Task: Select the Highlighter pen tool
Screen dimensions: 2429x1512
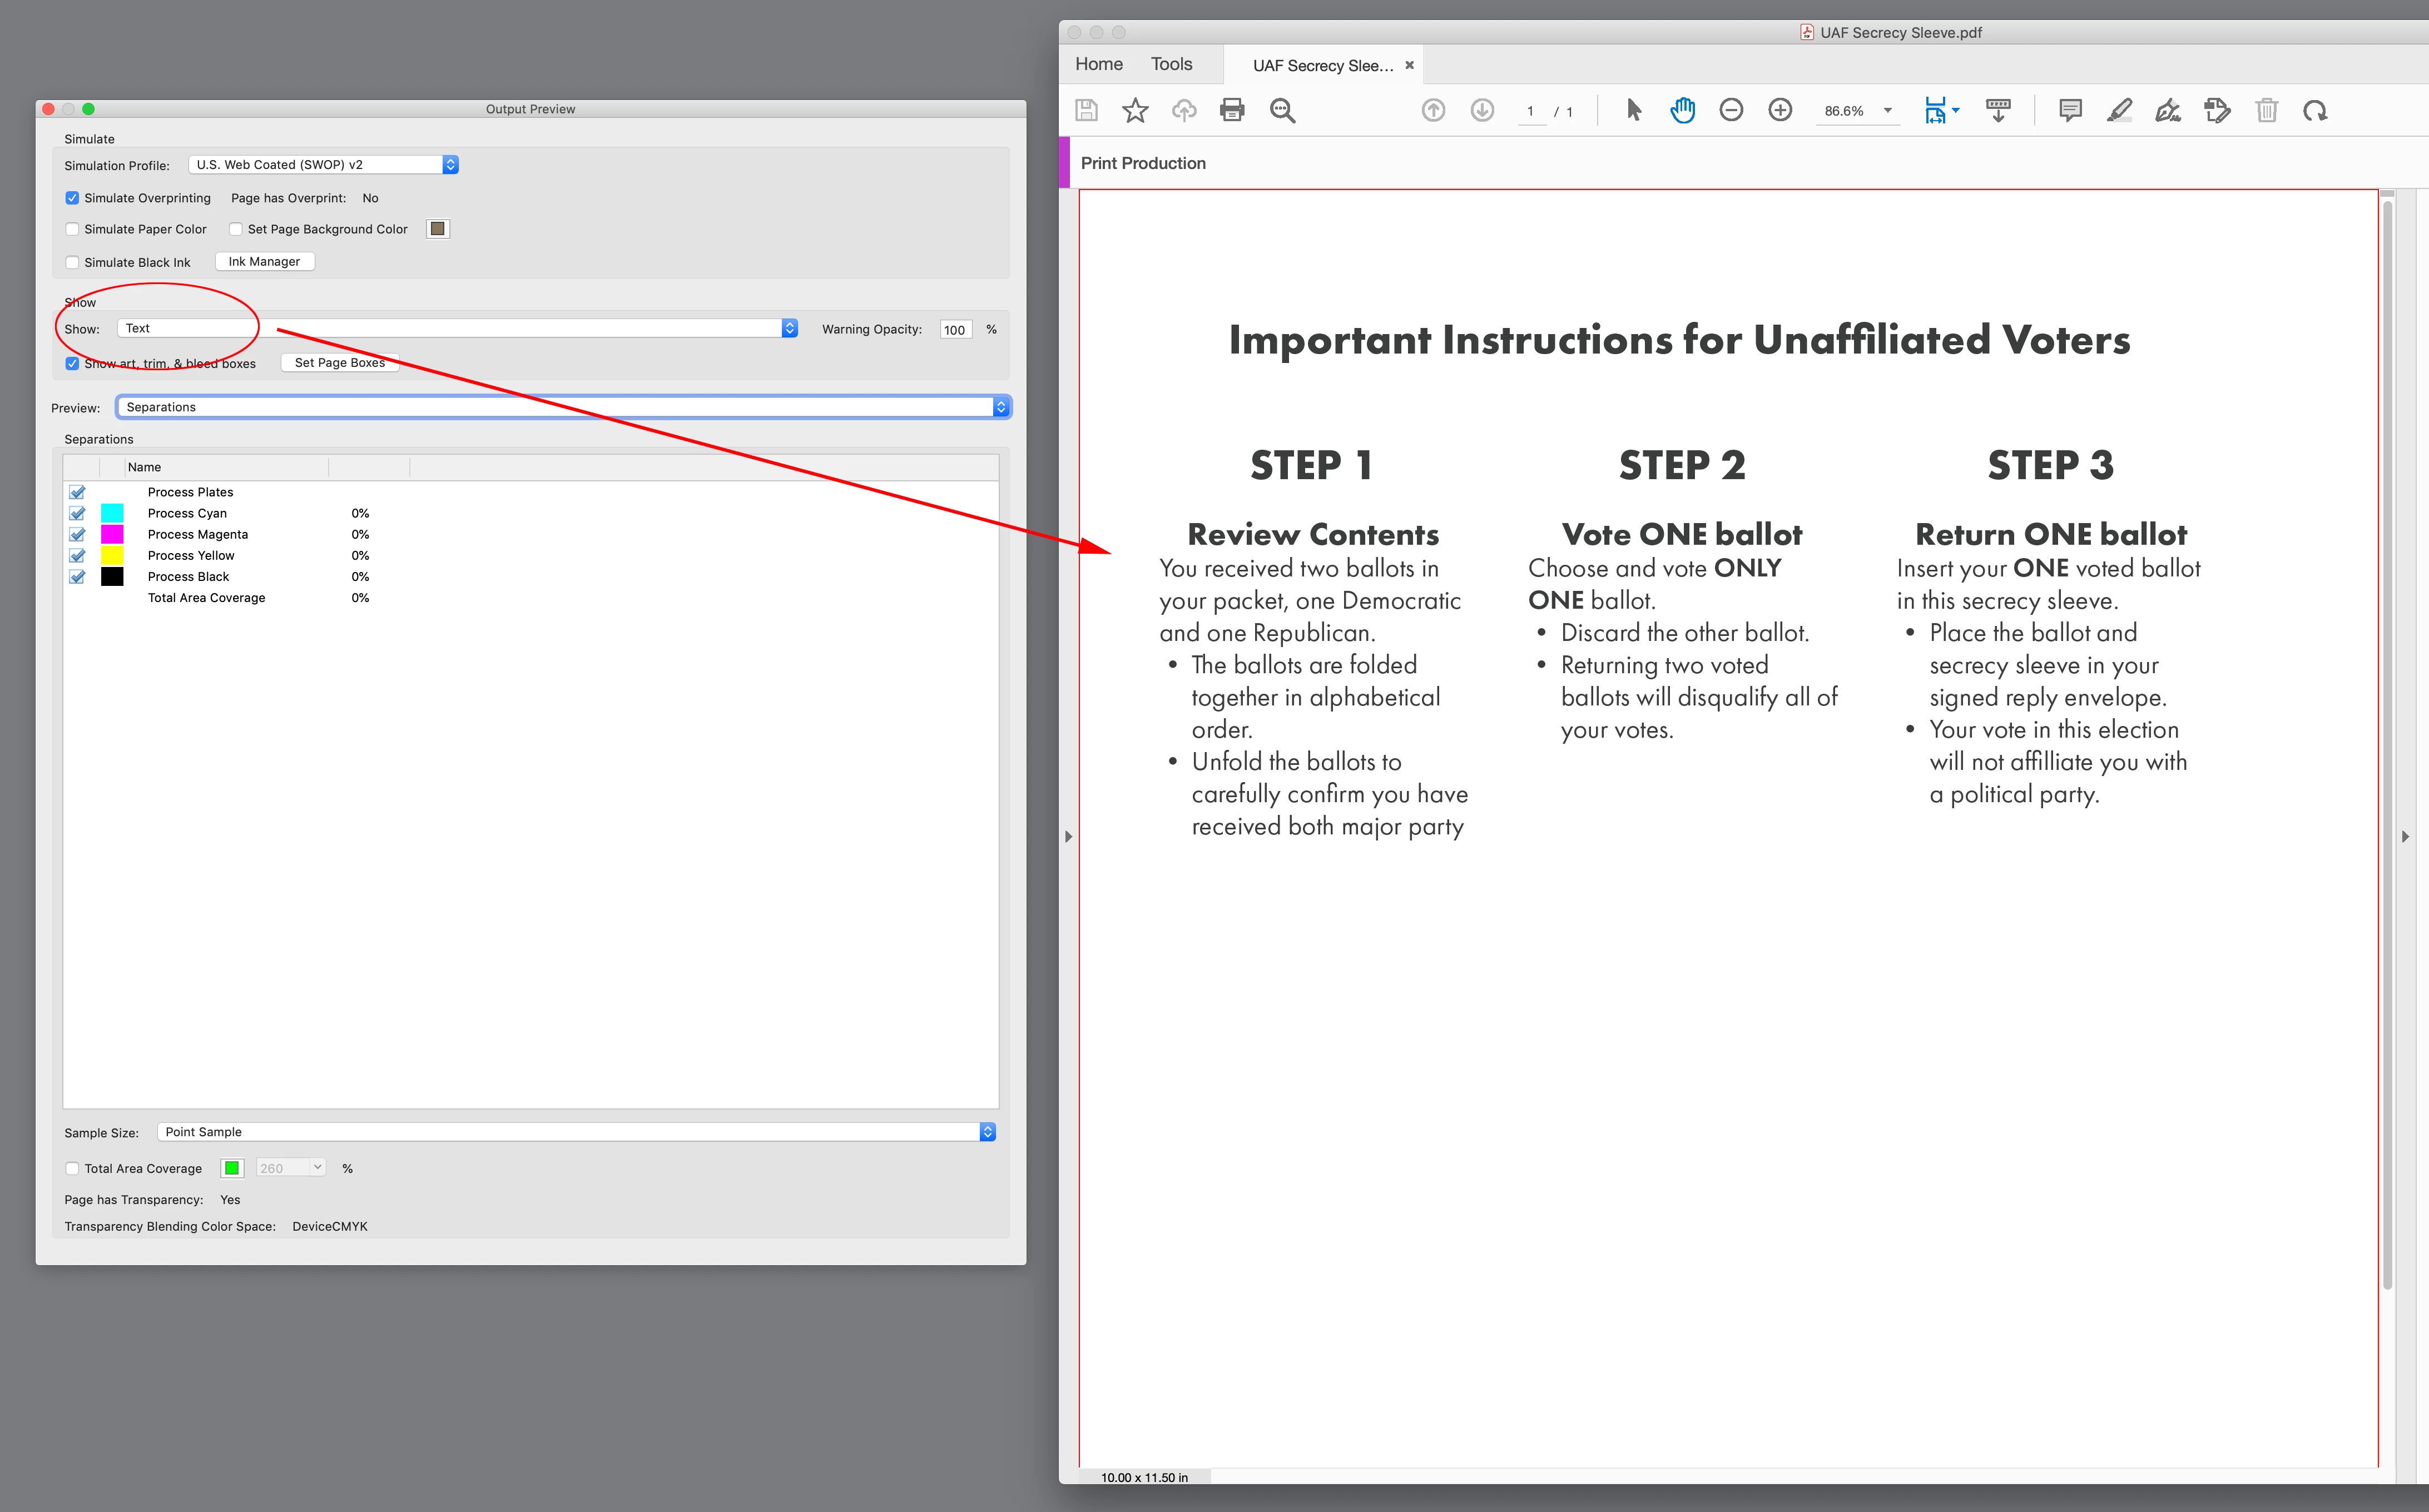Action: [x=2119, y=110]
